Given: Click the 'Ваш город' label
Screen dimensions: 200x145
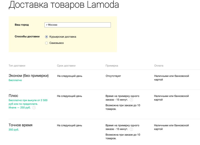Looking at the screenshot, I should (22, 25).
